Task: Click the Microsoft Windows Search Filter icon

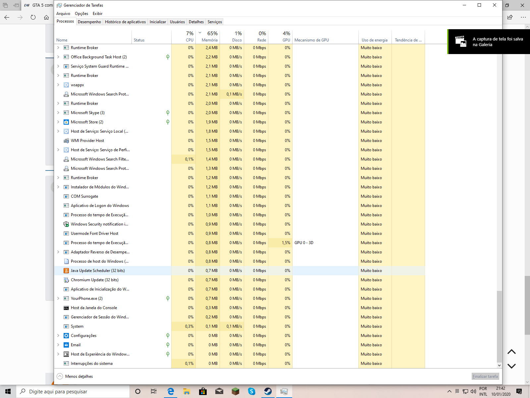Action: [x=66, y=159]
